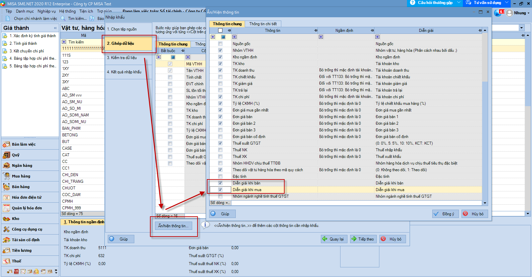Click the pin icon in Diễn giải column header

click(x=480, y=31)
